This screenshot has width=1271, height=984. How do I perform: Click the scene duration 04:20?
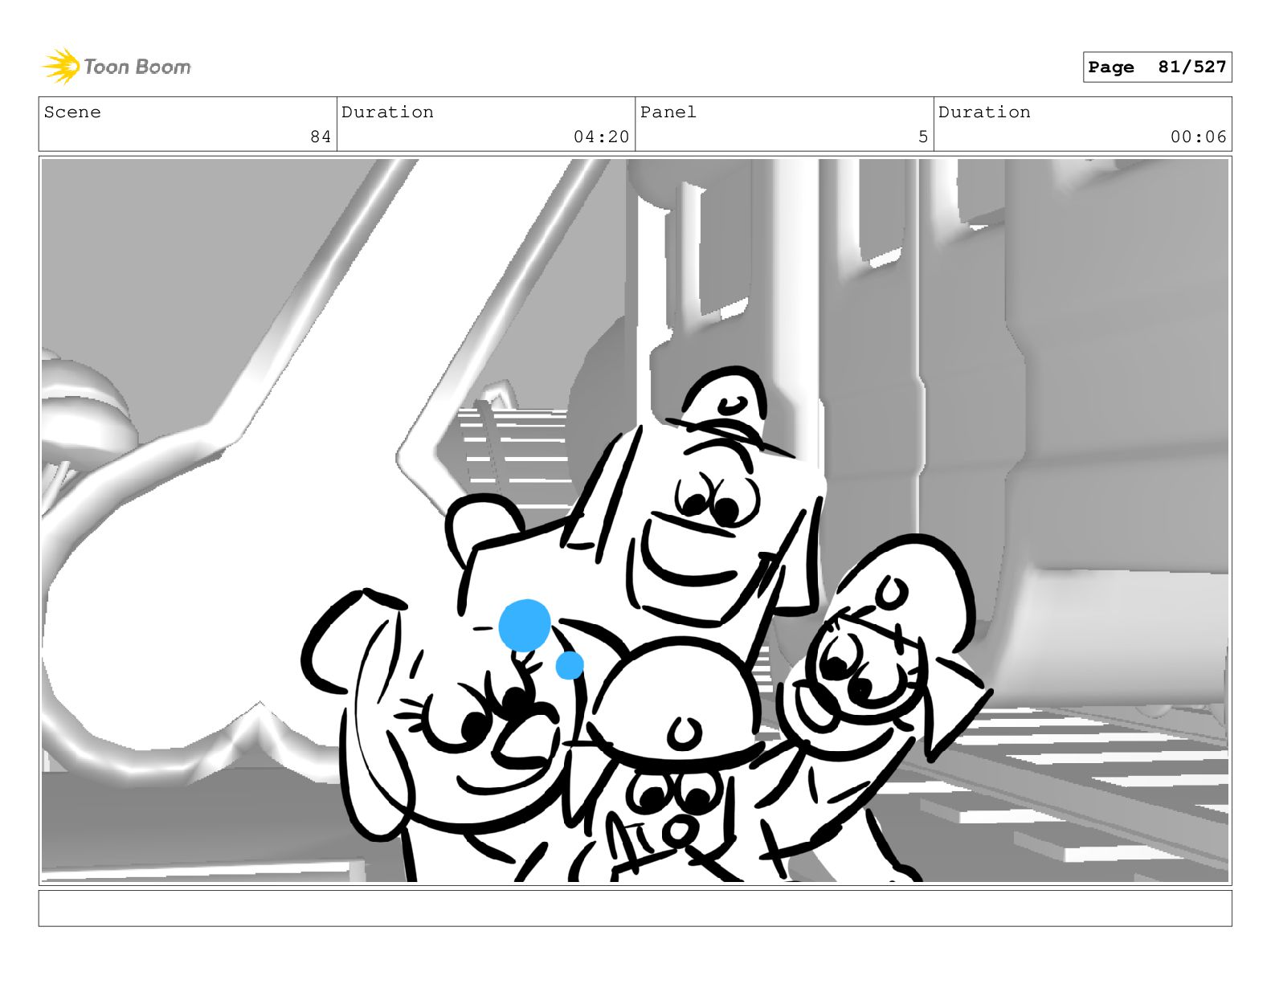point(601,137)
